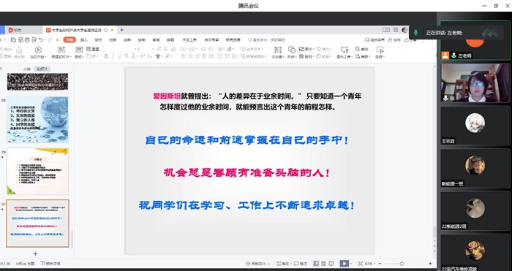
Task: Click the zoom out minus button
Action: click(380, 264)
